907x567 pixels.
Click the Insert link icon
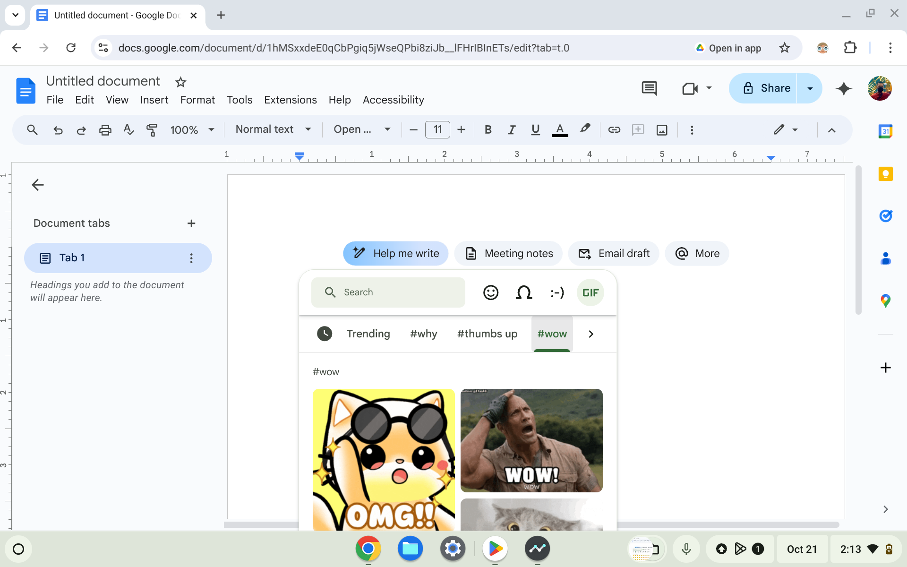click(614, 129)
